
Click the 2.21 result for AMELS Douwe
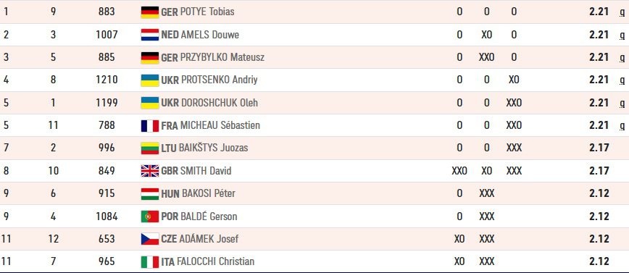[599, 35]
